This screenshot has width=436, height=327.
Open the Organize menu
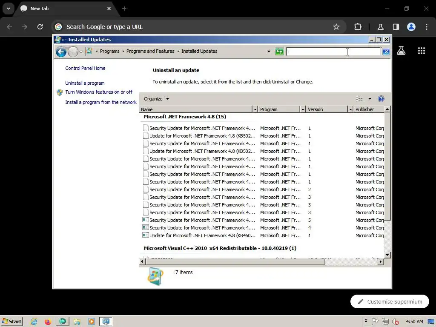point(156,99)
